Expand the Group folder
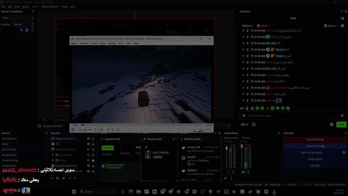 [53, 160]
